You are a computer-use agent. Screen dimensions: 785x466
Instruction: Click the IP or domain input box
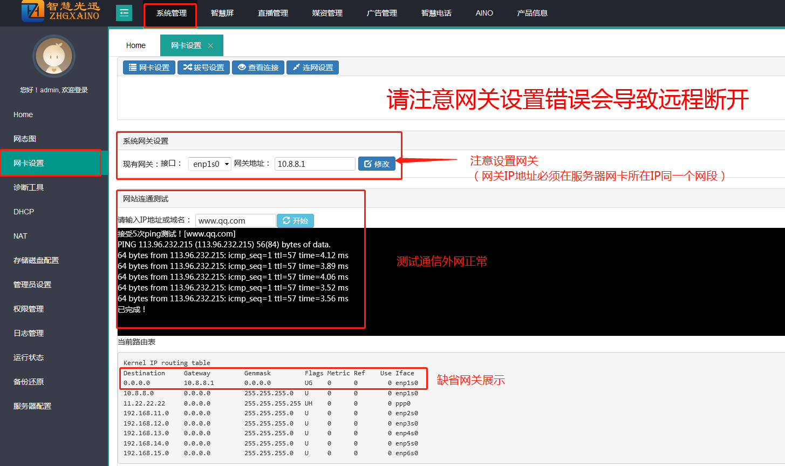coord(235,221)
